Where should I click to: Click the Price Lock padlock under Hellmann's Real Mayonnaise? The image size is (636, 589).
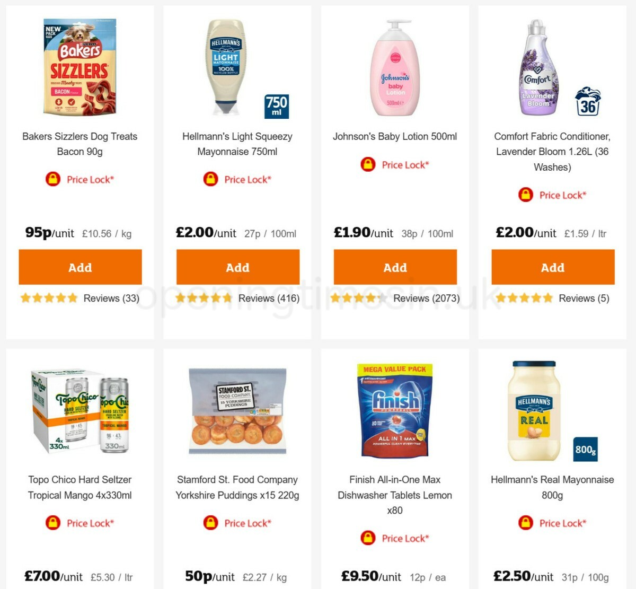click(525, 523)
